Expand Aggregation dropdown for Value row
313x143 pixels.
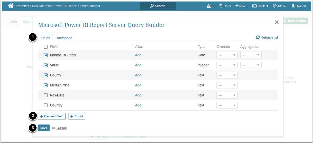251,65
